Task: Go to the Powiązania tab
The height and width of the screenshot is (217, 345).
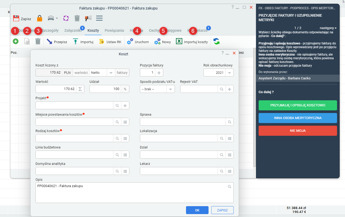Action: click(x=114, y=30)
